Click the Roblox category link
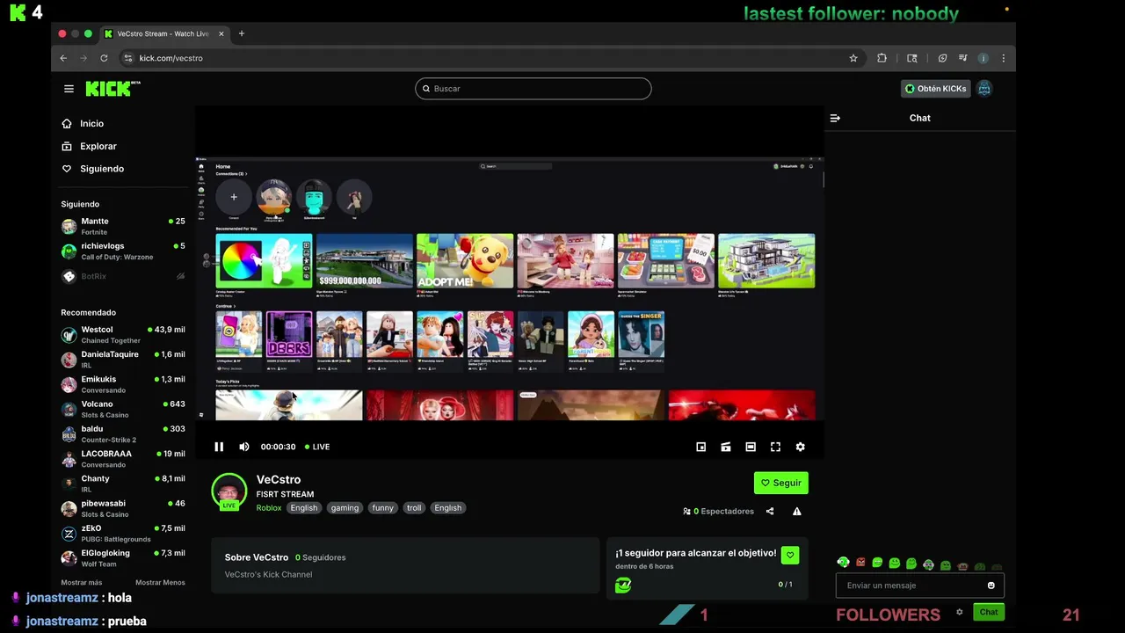 [x=269, y=508]
